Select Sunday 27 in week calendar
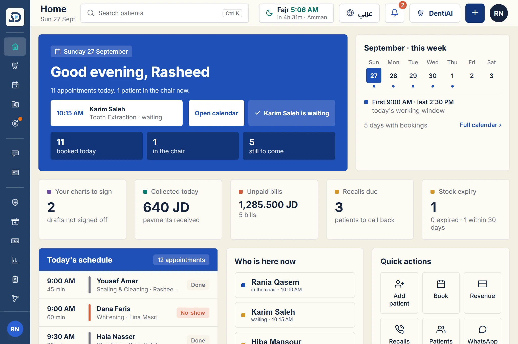518x344 pixels. [x=374, y=75]
